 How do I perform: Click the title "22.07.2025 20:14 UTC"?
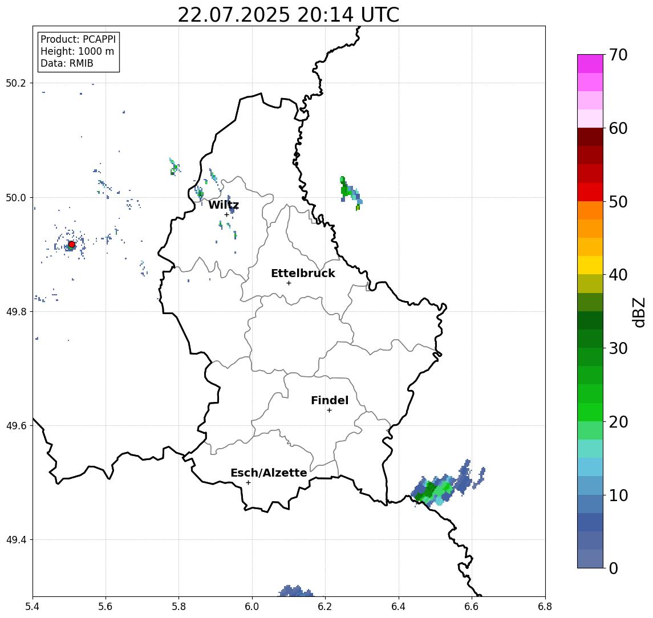pyautogui.click(x=288, y=15)
